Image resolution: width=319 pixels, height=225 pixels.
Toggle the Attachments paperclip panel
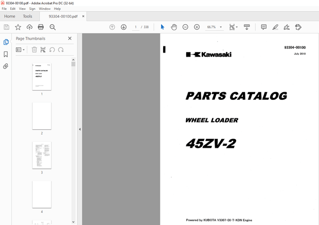6,66
